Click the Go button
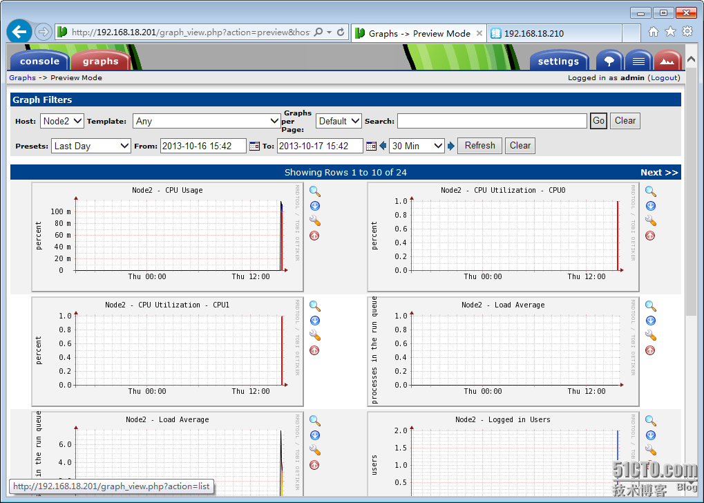The height and width of the screenshot is (503, 704). (x=598, y=121)
